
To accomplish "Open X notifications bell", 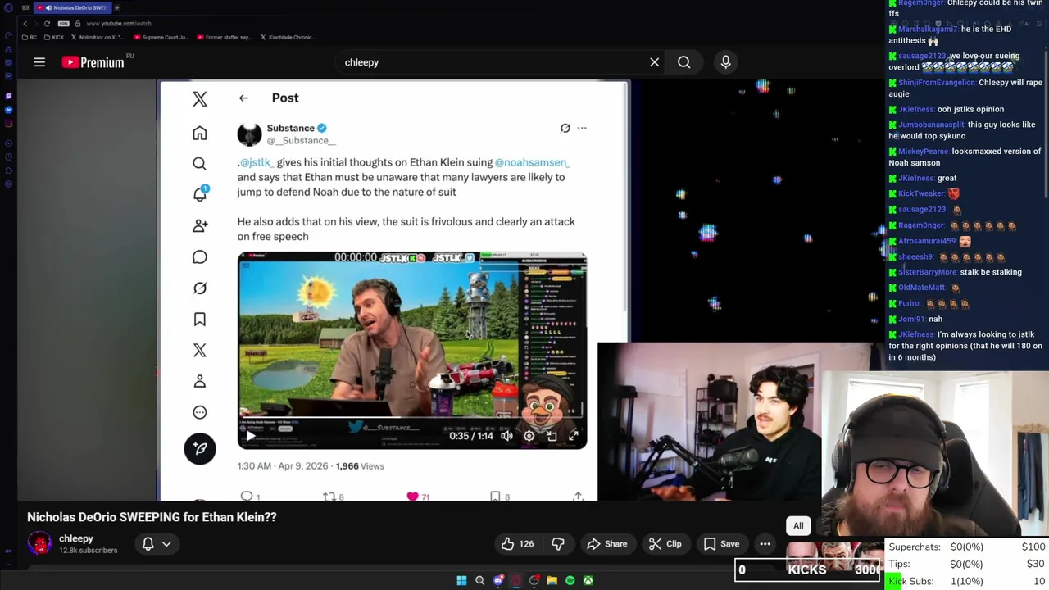I will 200,194.
